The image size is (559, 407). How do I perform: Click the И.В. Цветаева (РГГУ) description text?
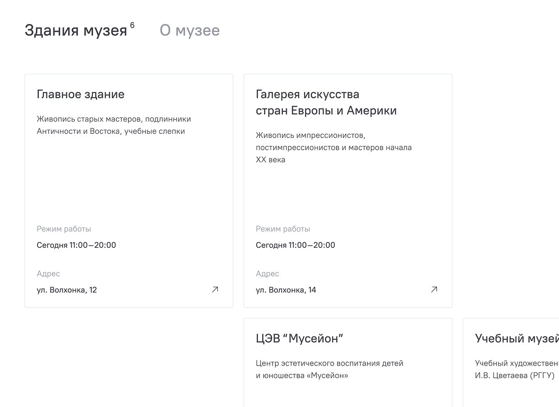click(514, 375)
